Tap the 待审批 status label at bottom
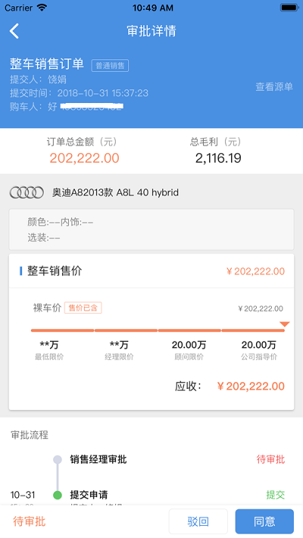The image size is (303, 538). click(30, 521)
